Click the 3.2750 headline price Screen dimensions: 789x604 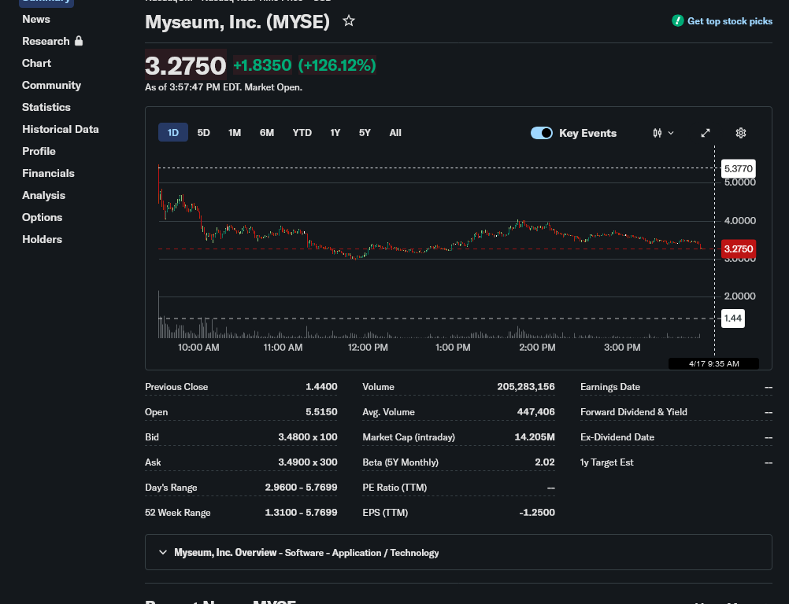click(x=186, y=65)
